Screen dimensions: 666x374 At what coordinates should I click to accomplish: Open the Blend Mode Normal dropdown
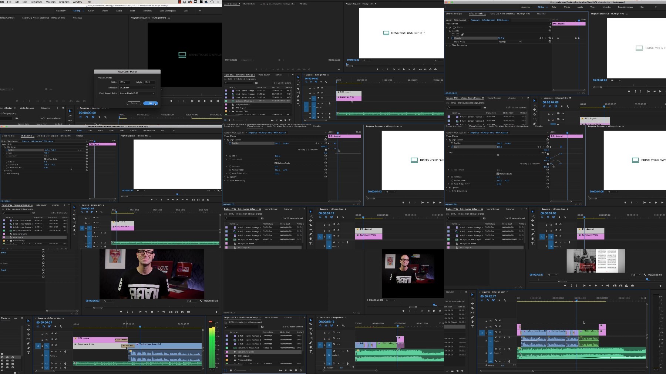[x=509, y=42]
